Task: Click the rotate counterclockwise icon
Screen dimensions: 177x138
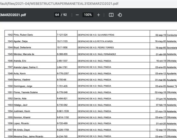Action: tap(120, 15)
